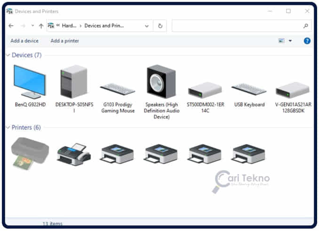Click the help question mark icon

pos(307,41)
